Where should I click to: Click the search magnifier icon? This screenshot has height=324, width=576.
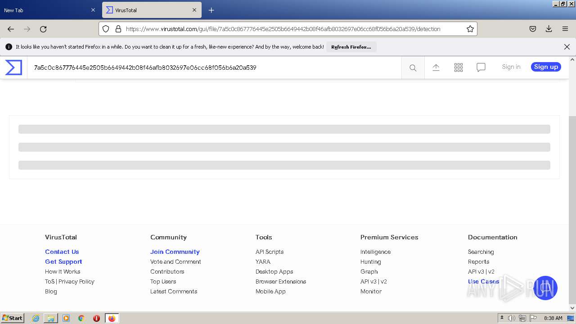(x=413, y=68)
